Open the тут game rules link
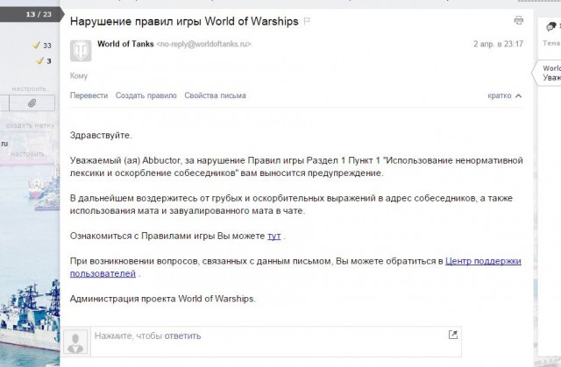561x367 pixels. pyautogui.click(x=274, y=236)
